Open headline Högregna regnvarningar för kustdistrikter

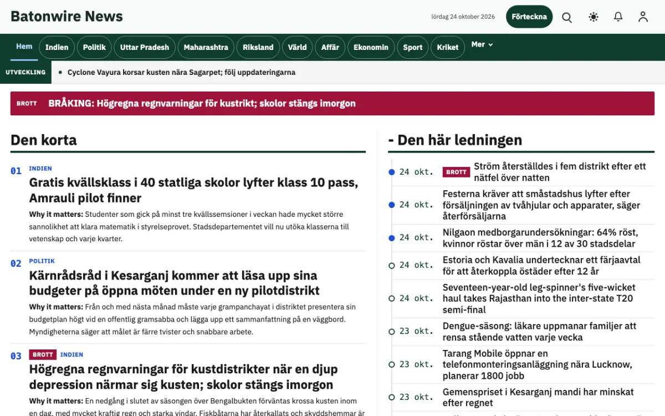pos(183,377)
